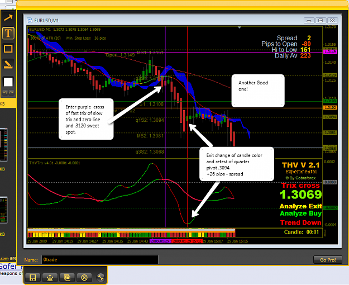Click the EURUSD,M1 window title text

46,21
